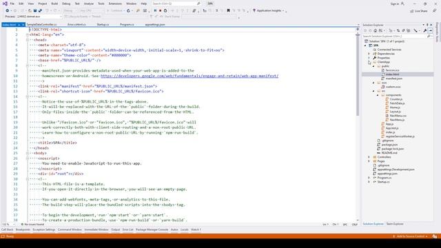Click the Home icon in Solution Explorer toolbar
Image resolution: width=441 pixels, height=248 pixels.
click(375, 30)
